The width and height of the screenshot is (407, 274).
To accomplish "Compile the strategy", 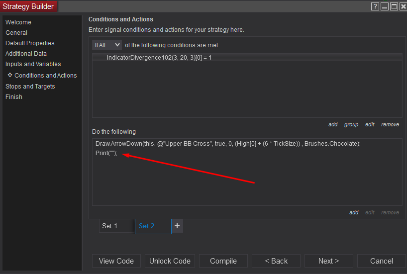I will (223, 261).
